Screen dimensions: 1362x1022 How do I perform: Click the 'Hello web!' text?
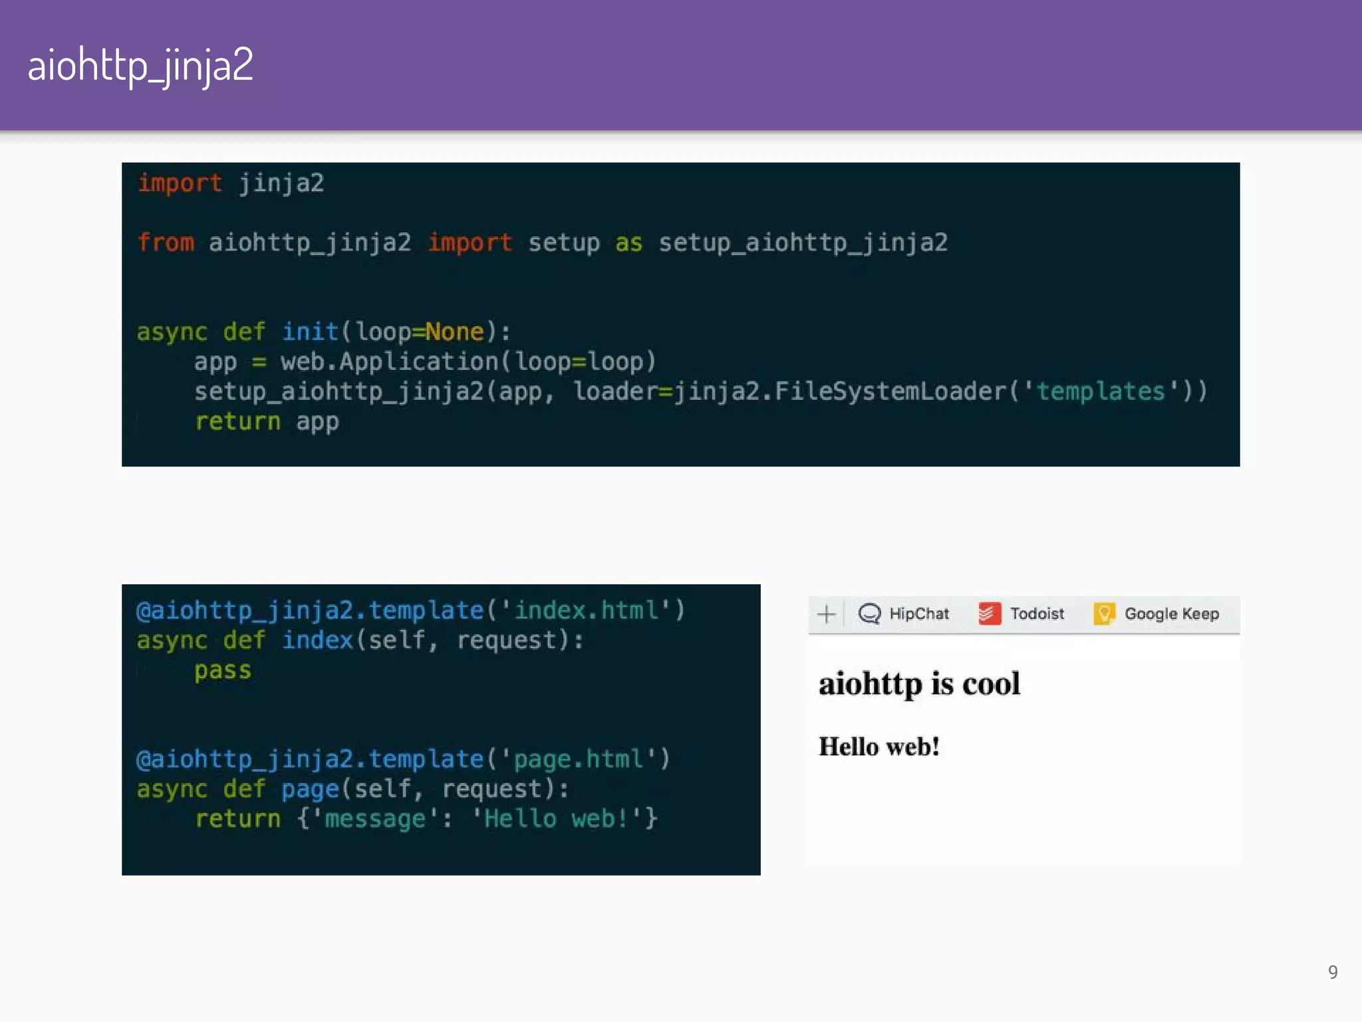pos(879,747)
